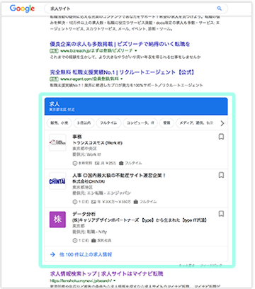The width and height of the screenshot is (255, 289).
Task: Click the arrow icon beside 他 100 件以上の求人情報
Action: coord(52,254)
